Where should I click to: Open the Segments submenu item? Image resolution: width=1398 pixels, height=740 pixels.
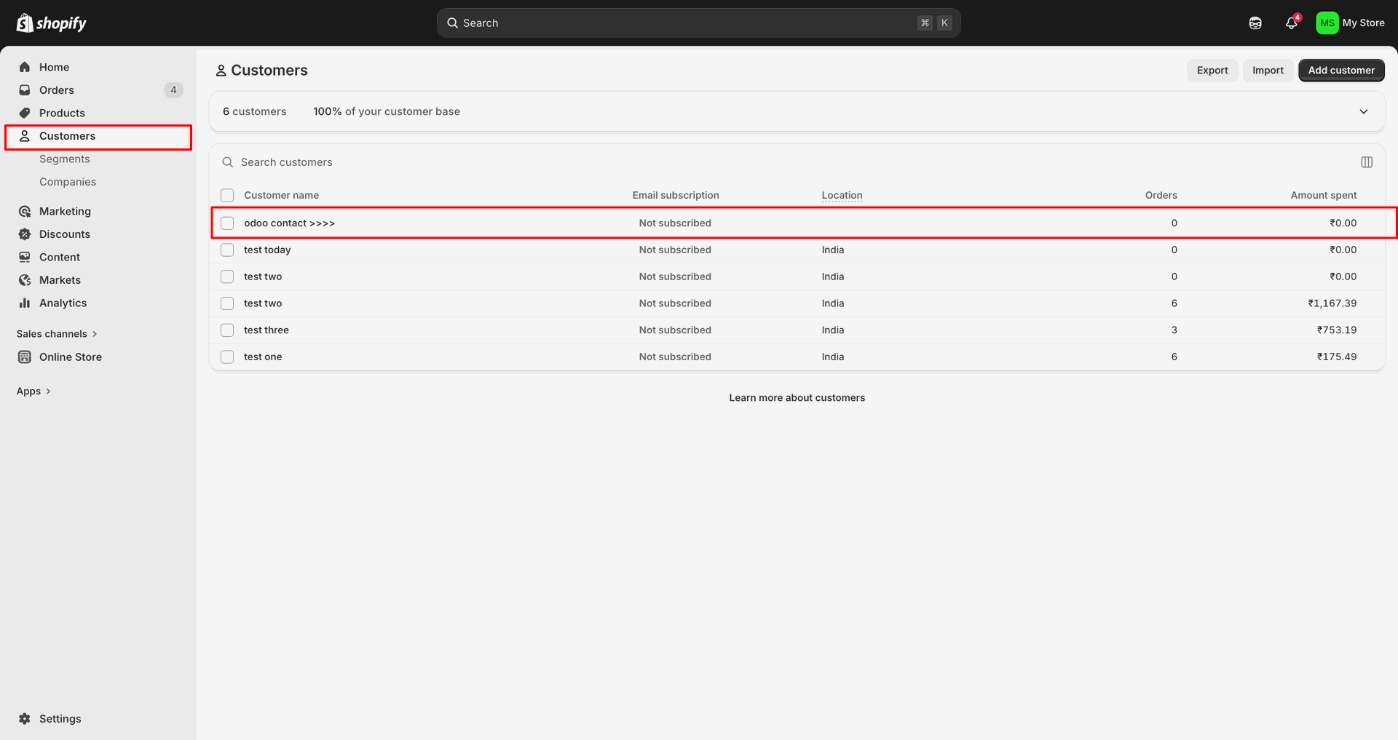click(65, 159)
